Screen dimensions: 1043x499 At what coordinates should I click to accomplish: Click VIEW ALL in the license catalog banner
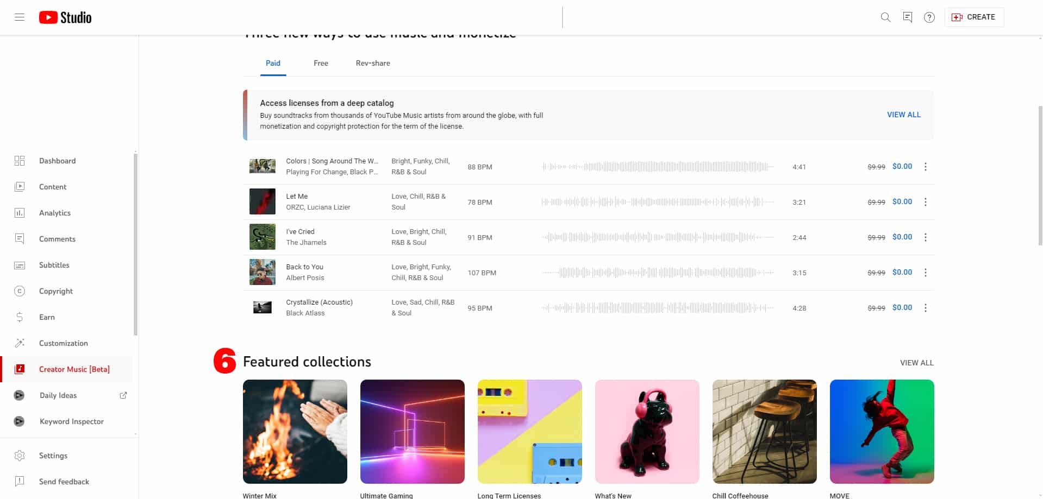903,115
